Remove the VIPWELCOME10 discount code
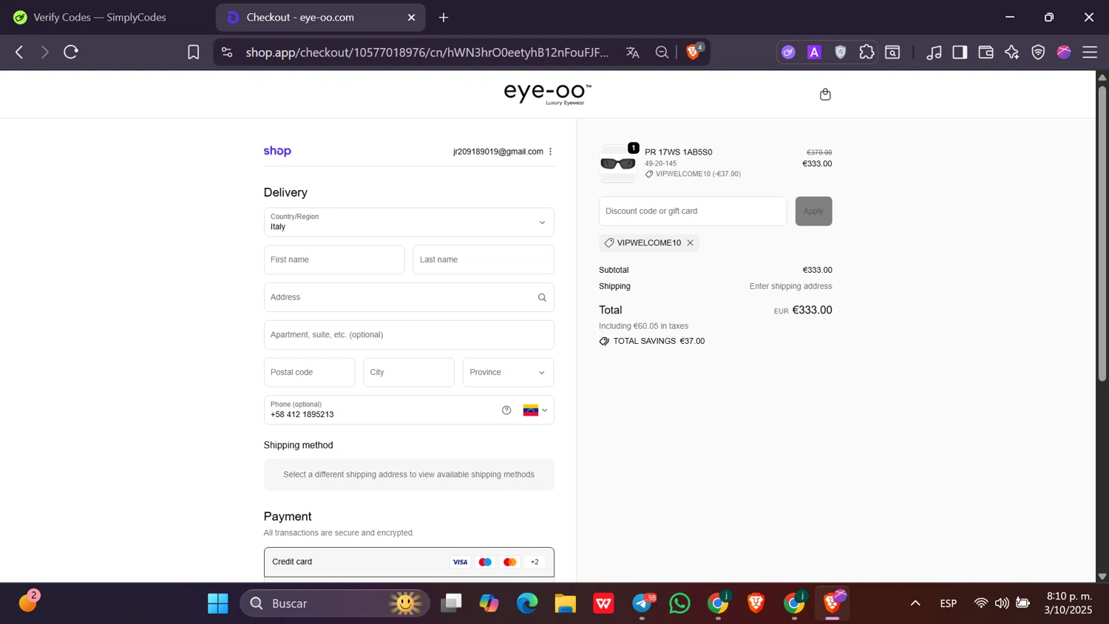1109x624 pixels. [x=690, y=243]
